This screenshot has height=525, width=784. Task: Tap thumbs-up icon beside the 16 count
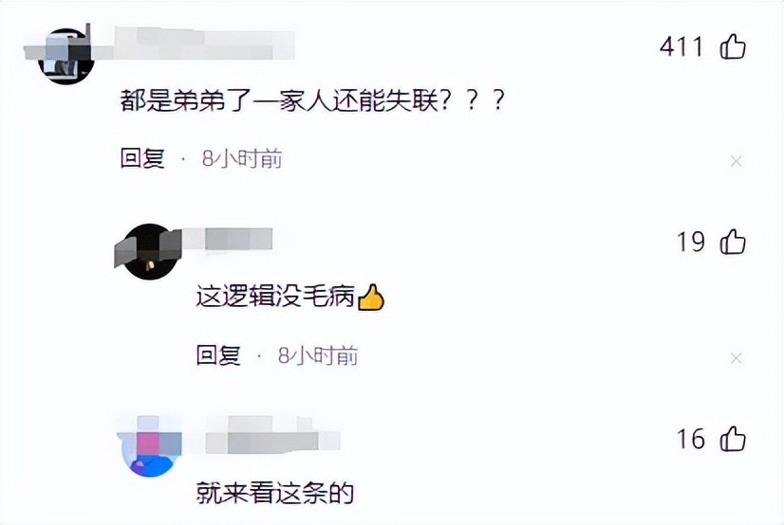[x=733, y=439]
